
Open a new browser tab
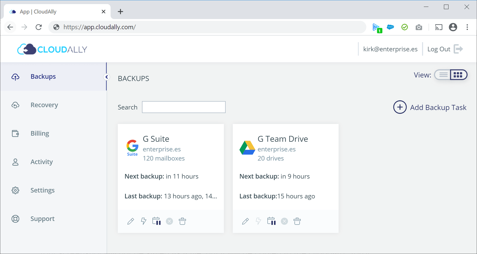[x=120, y=12]
